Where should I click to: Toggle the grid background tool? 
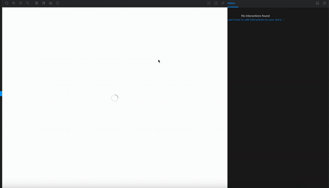click(x=37, y=3)
